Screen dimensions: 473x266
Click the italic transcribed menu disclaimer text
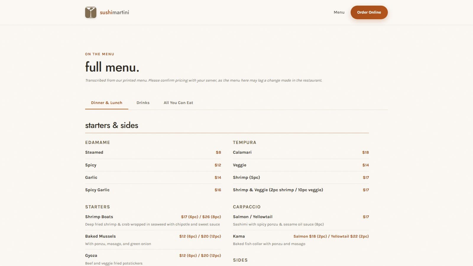point(204,80)
